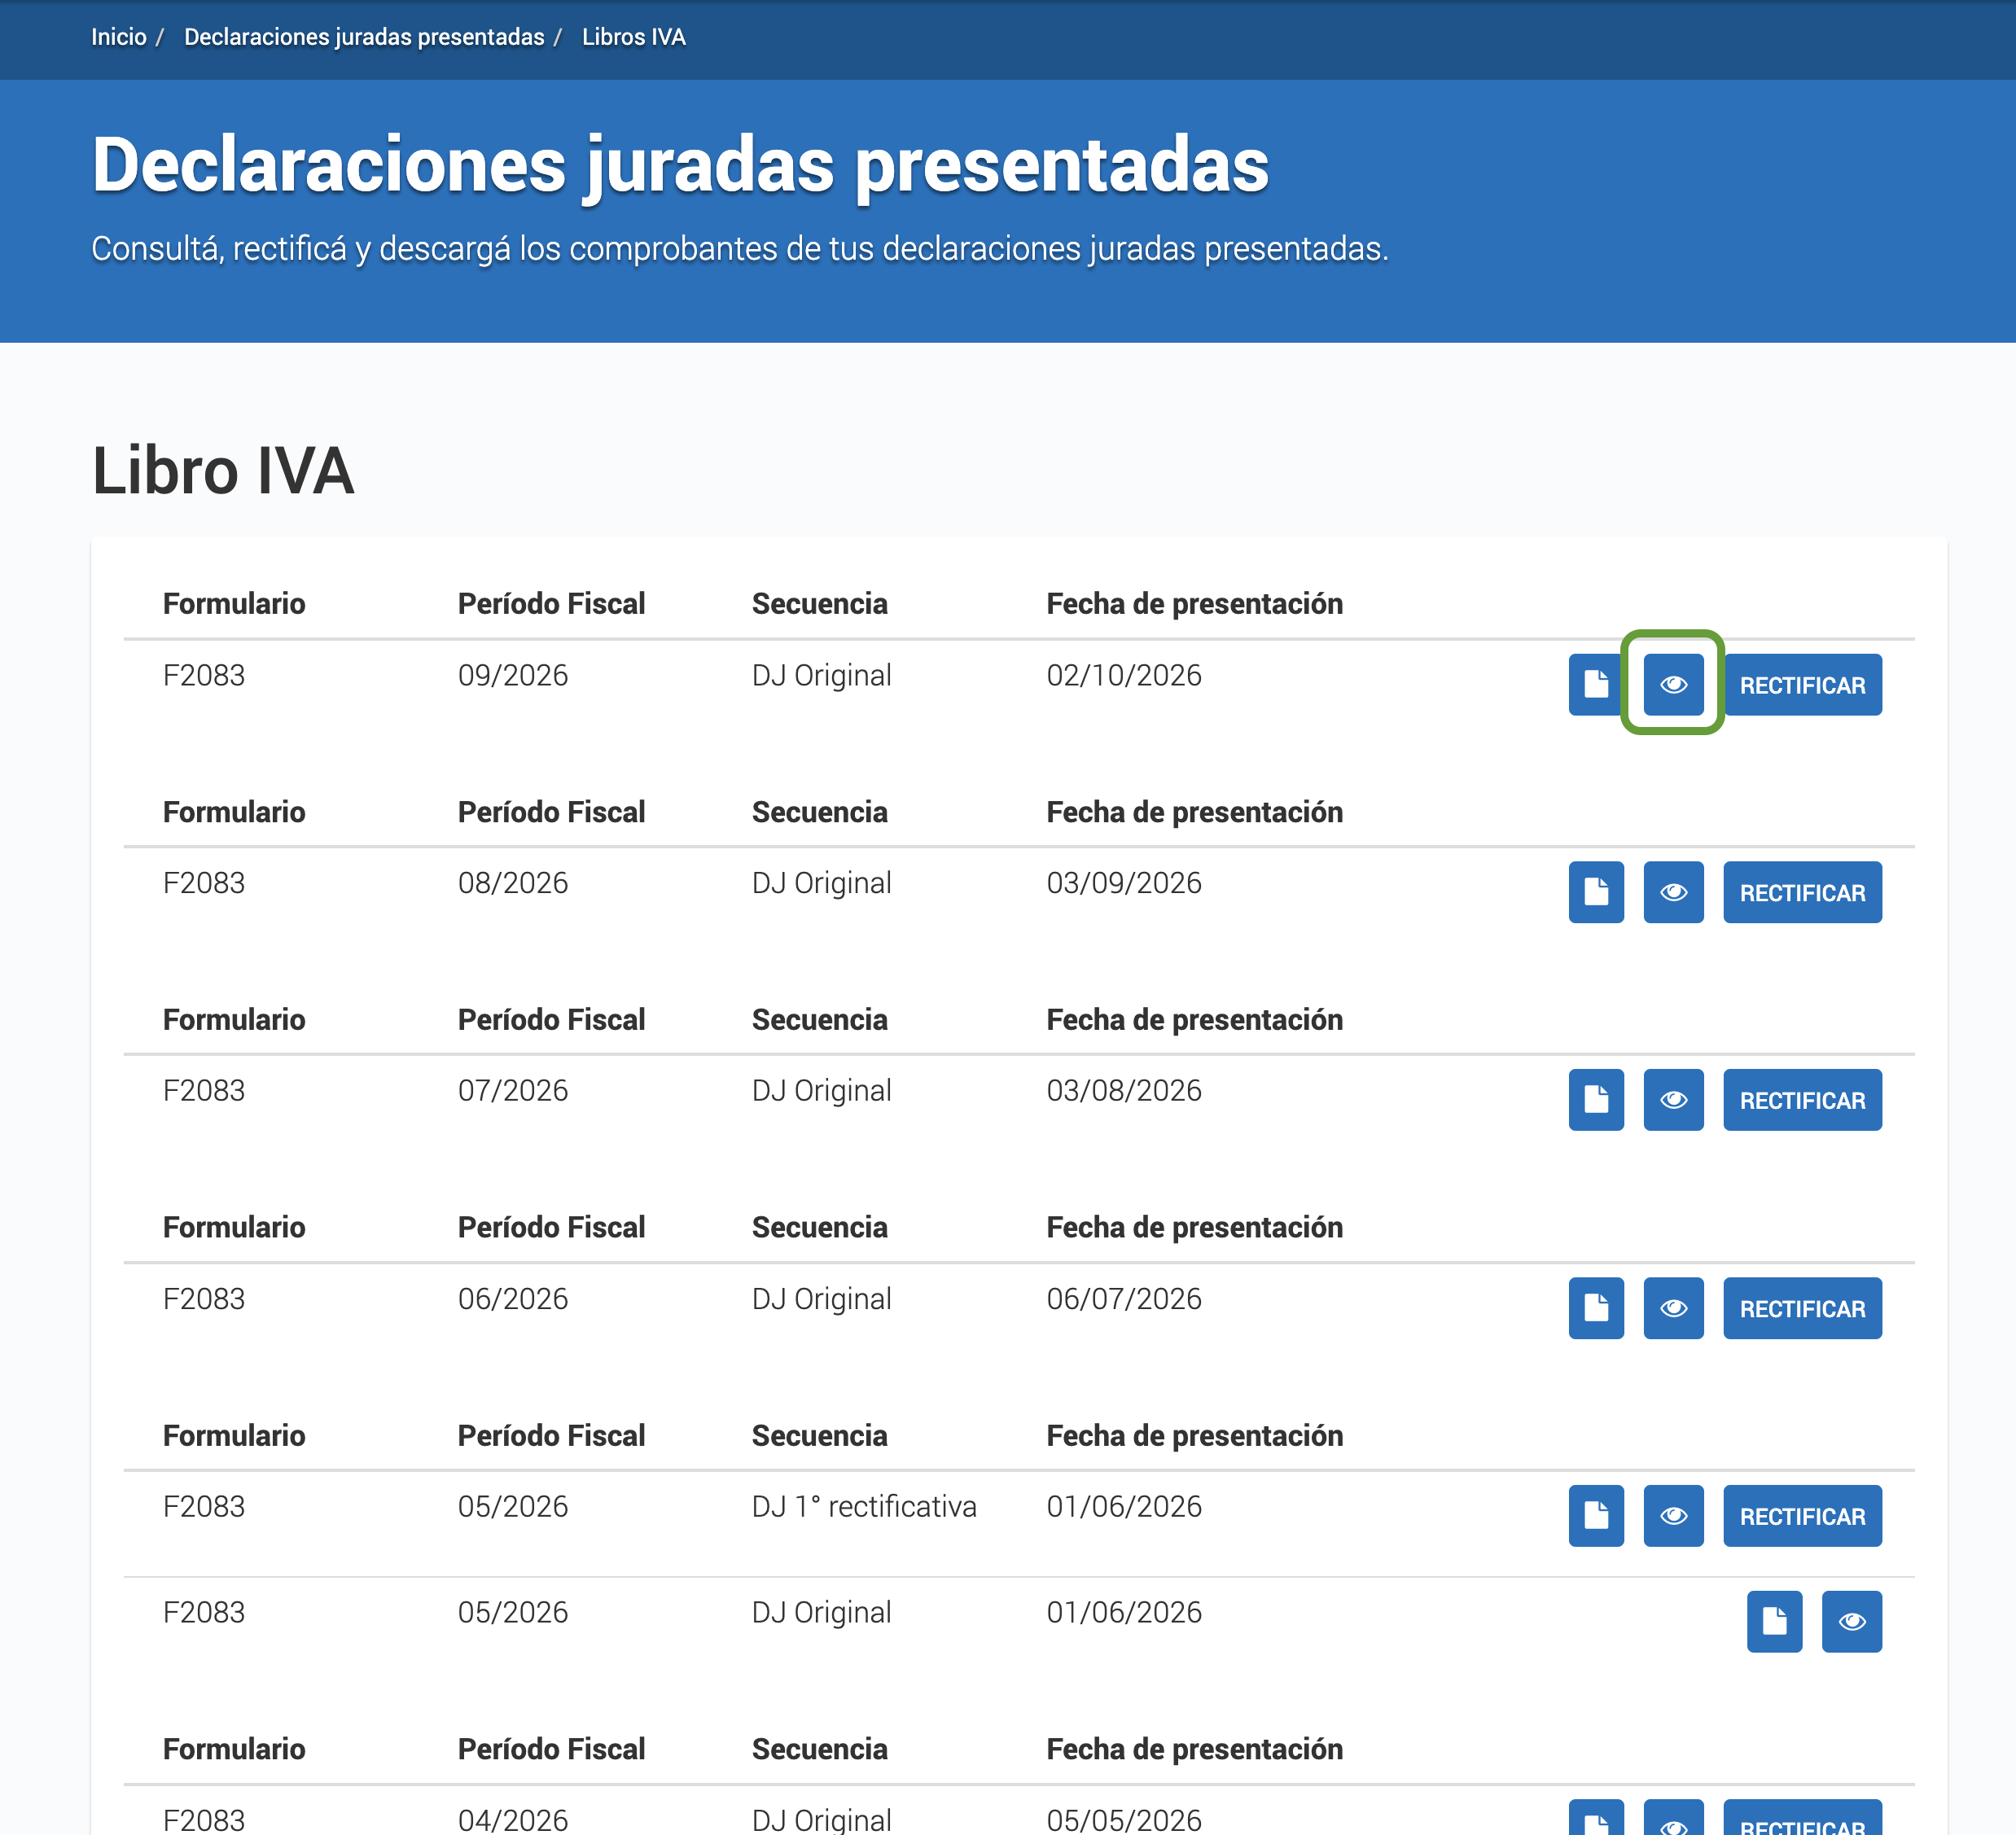Image resolution: width=2016 pixels, height=1835 pixels.
Task: Click RECTIFICAR on DJ 1° rectificativa row
Action: click(x=1802, y=1516)
